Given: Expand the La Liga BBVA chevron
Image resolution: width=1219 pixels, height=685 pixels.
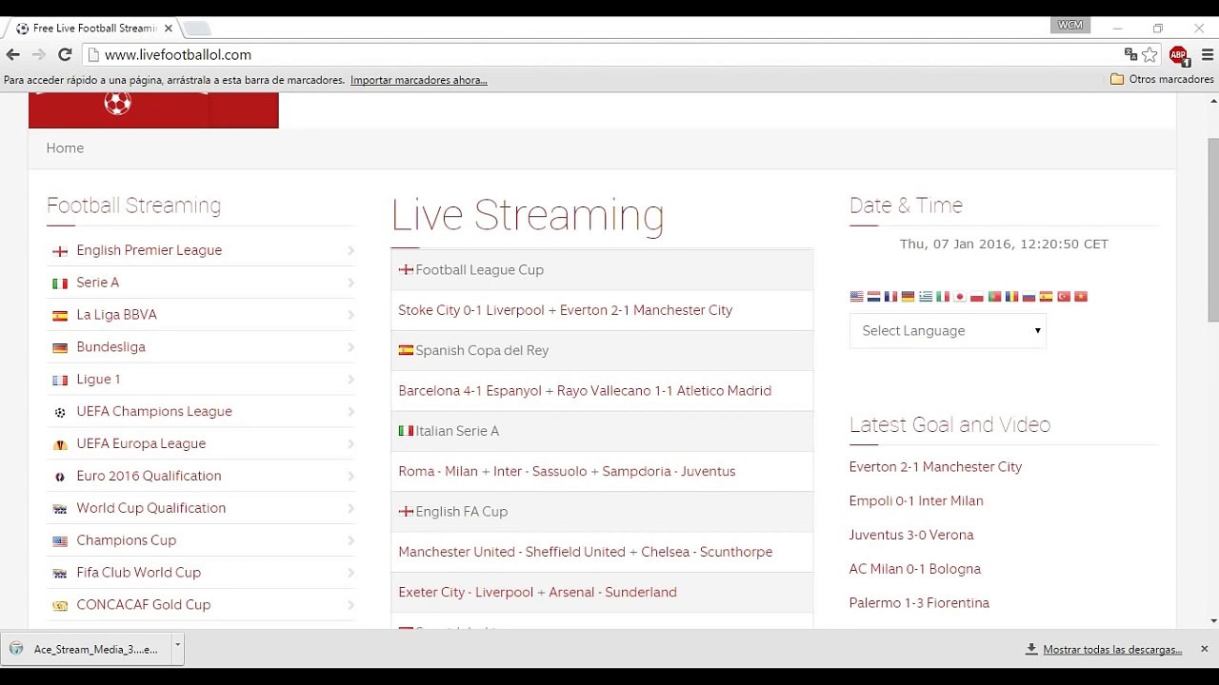Looking at the screenshot, I should pyautogui.click(x=350, y=315).
